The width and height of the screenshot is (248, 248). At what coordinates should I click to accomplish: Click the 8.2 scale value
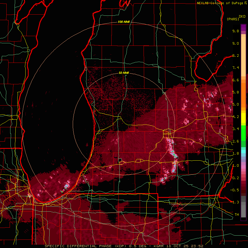[x=236, y=55]
